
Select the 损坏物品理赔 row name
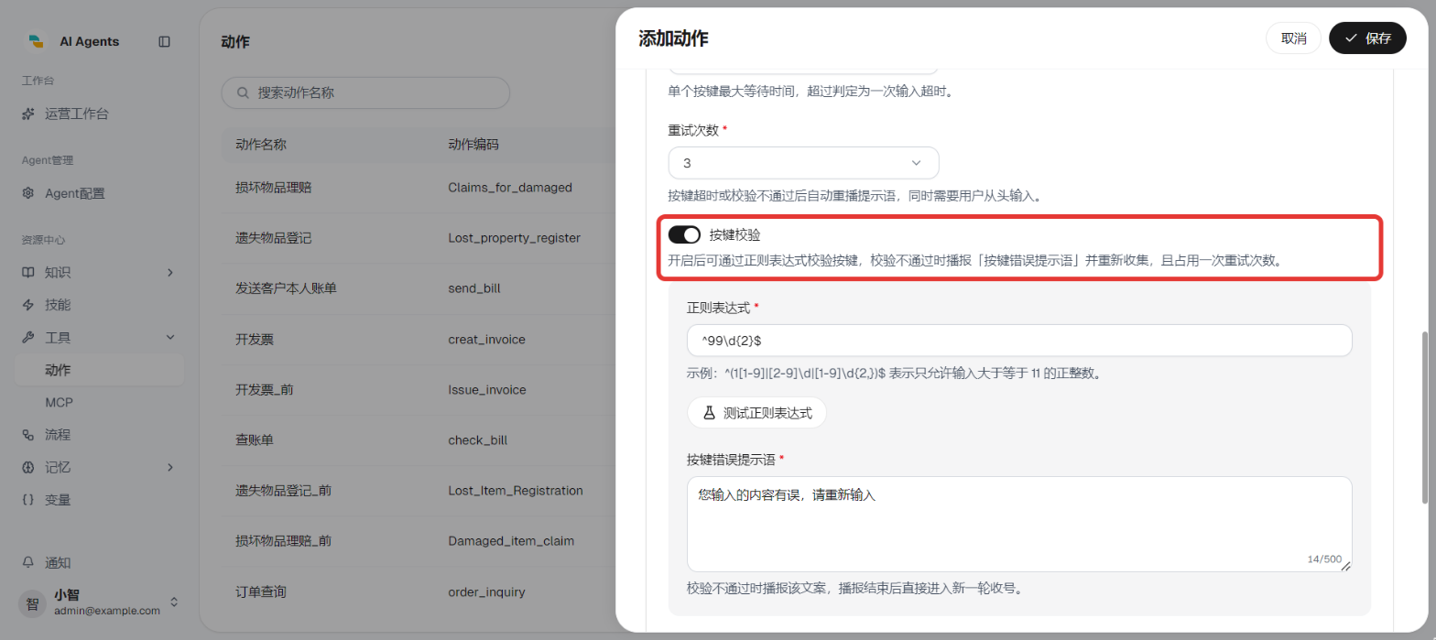point(274,187)
